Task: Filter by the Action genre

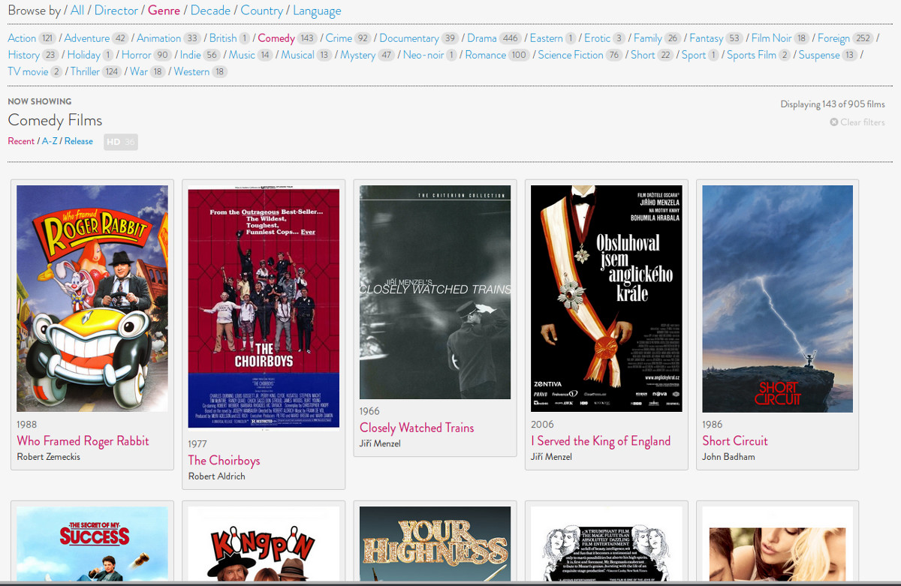Action: coord(22,38)
